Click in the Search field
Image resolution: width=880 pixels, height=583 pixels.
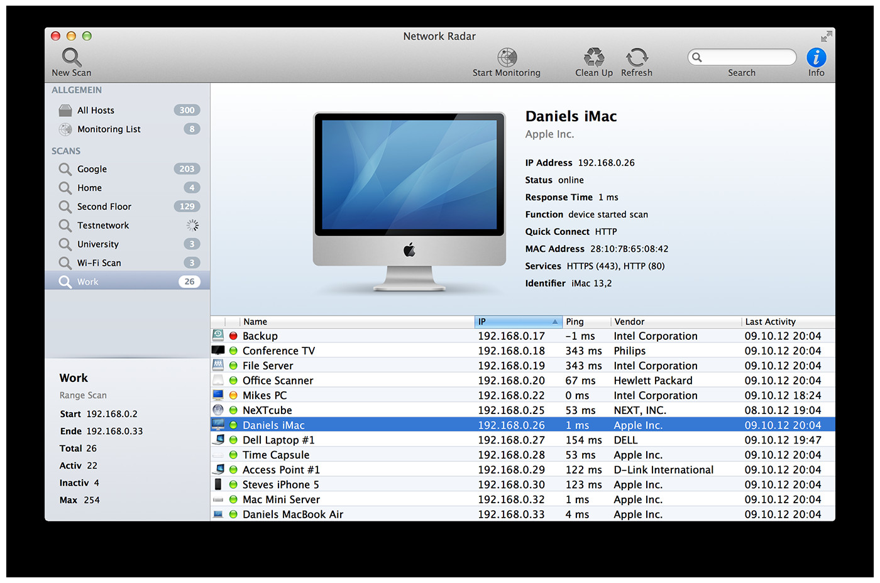742,57
